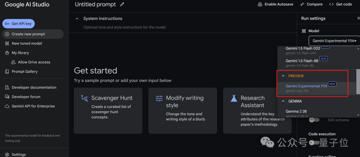Collapse the System Instructions section
This screenshot has width=360, height=157.
click(x=77, y=19)
